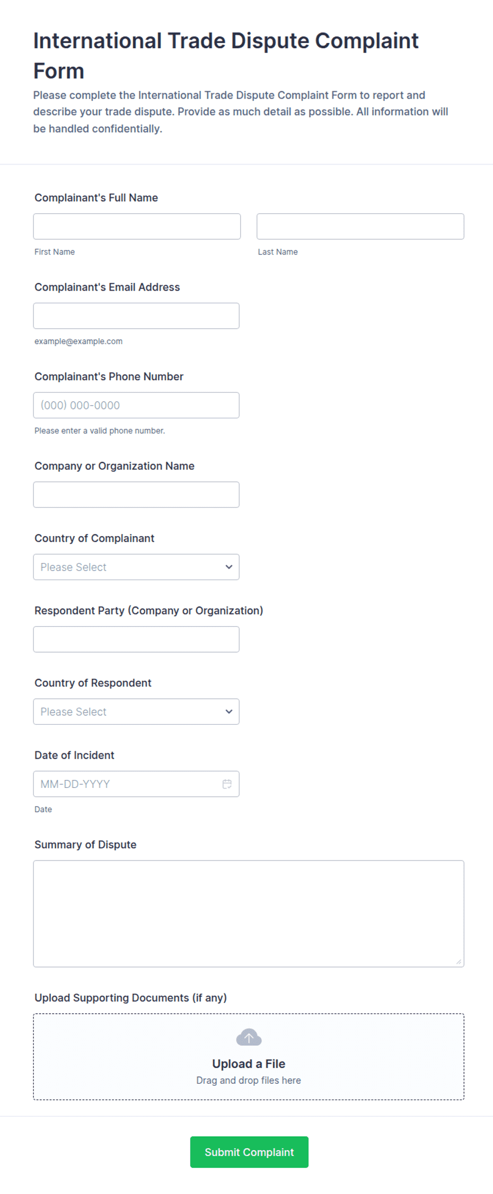Click the Complainant's Email Address field
The width and height of the screenshot is (493, 1194).
coord(136,316)
